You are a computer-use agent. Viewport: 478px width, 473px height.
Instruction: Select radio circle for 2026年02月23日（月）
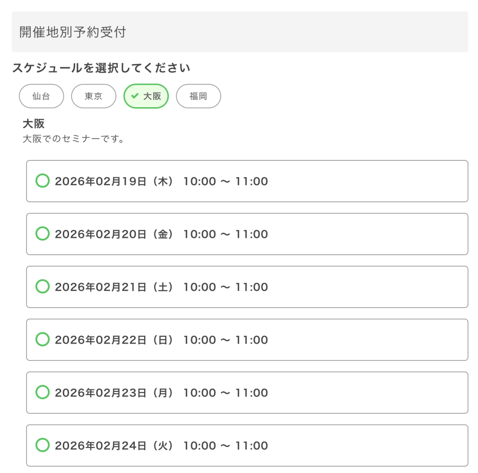tap(42, 392)
